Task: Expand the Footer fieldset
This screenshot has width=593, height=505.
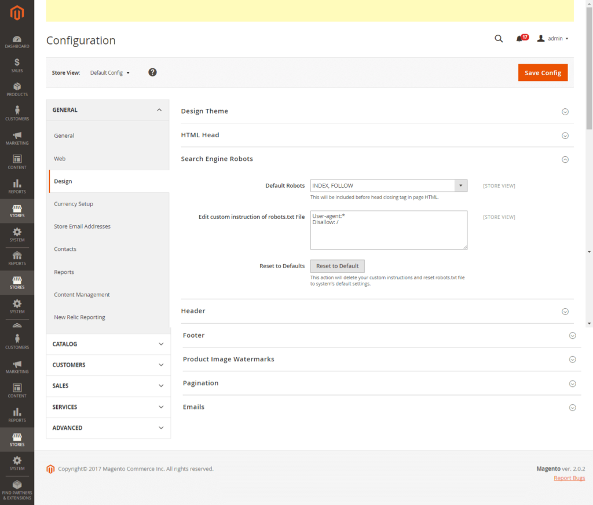Action: tap(382, 335)
